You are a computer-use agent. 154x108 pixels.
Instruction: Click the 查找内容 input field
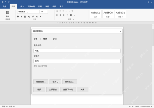pyautogui.click(x=77, y=51)
